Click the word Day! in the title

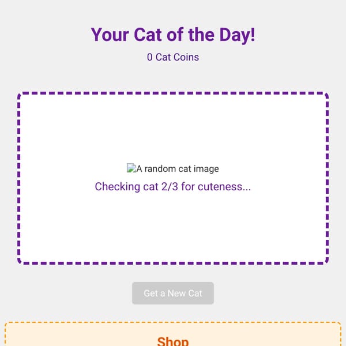point(237,35)
